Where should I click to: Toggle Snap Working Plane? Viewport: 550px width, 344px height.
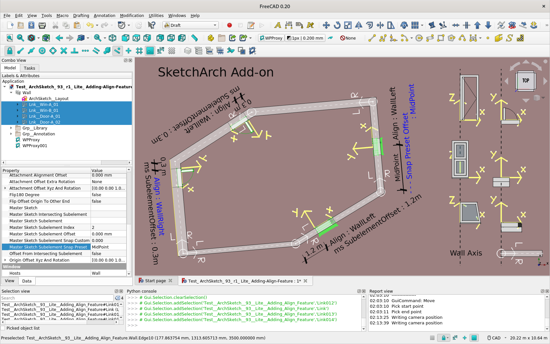(x=150, y=51)
